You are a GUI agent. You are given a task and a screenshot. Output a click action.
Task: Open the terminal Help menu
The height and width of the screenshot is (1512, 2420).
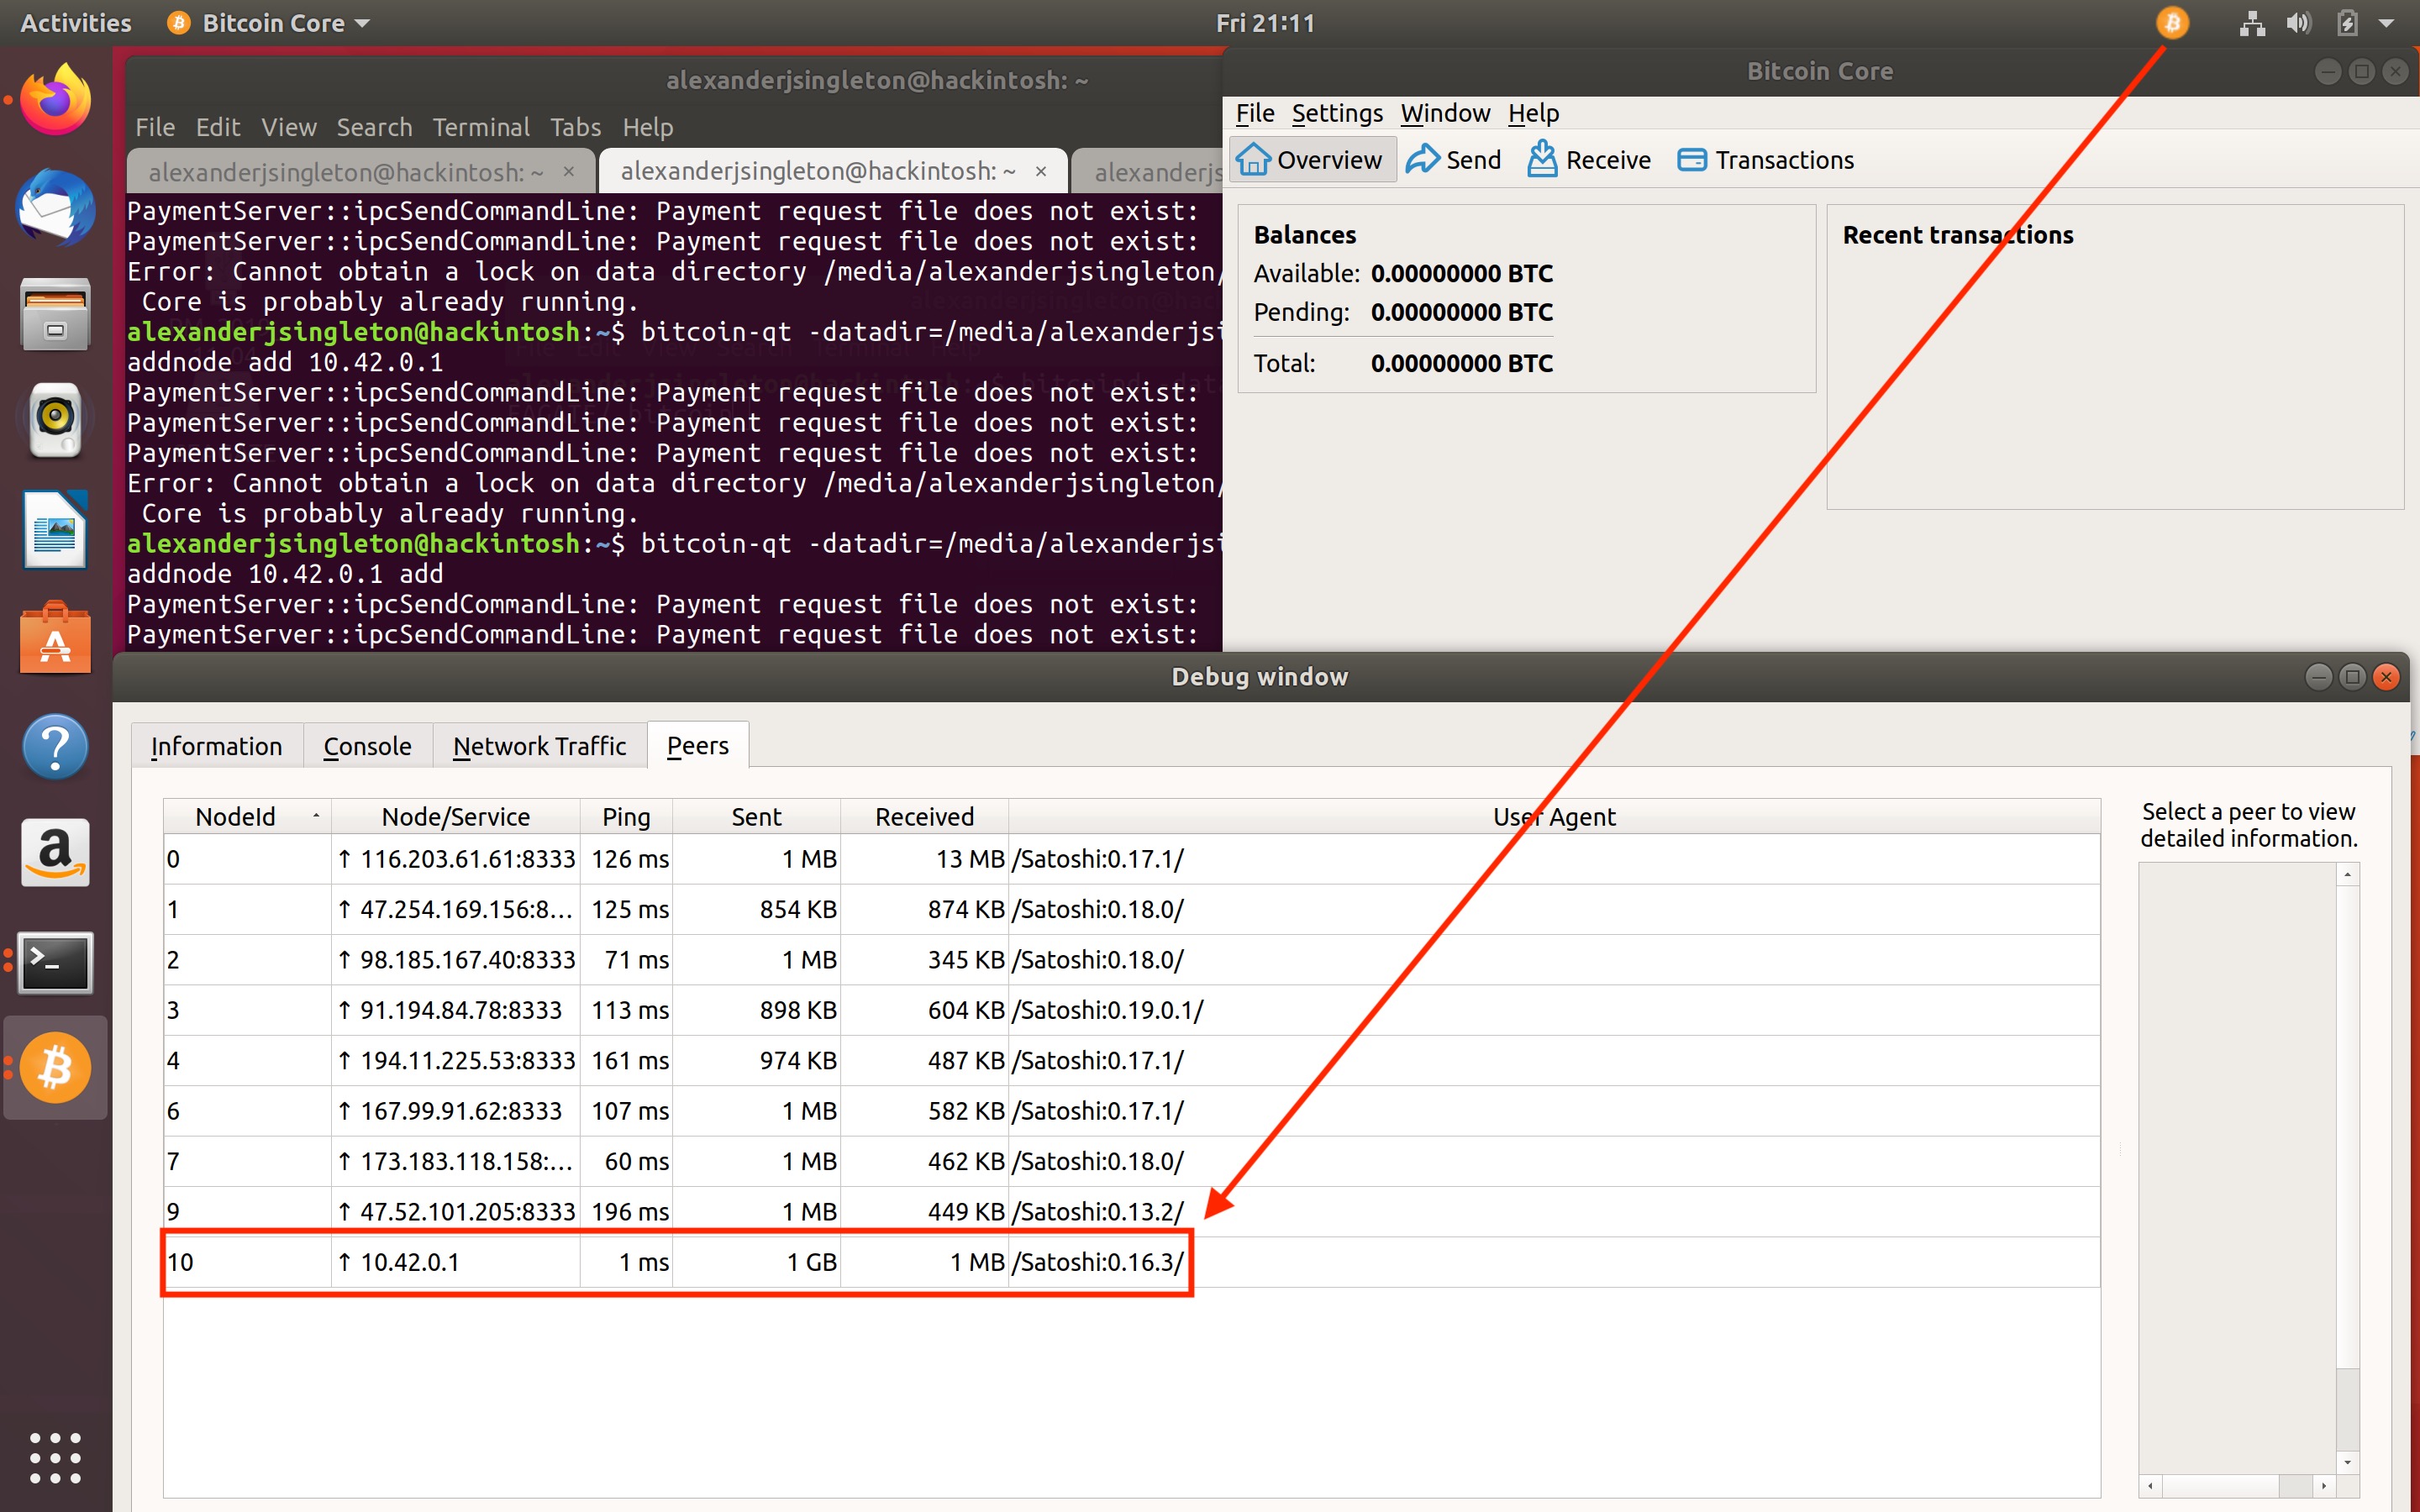pos(647,127)
